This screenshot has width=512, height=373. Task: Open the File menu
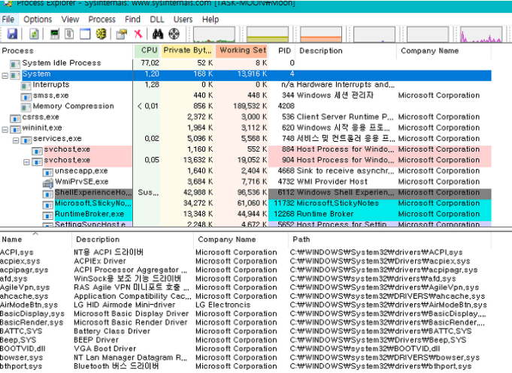pos(8,20)
